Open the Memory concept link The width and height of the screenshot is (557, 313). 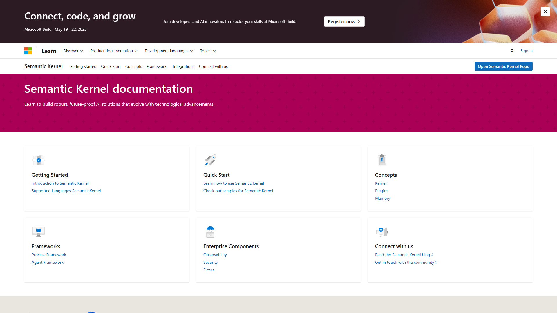point(382,198)
